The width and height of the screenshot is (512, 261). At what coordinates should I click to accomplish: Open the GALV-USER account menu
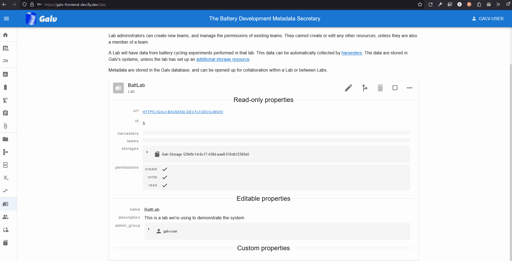pos(488,19)
